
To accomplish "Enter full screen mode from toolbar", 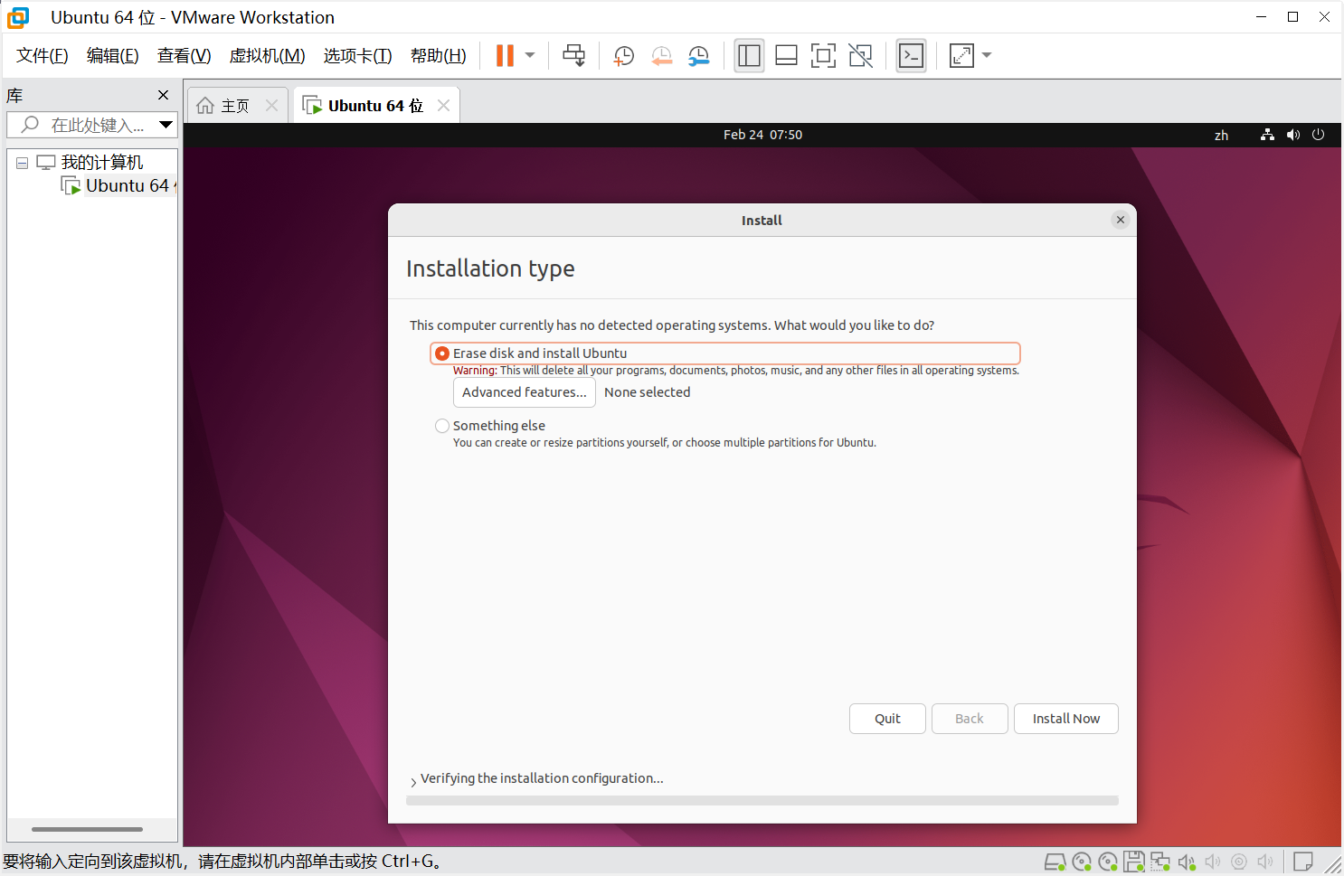I will tap(823, 56).
